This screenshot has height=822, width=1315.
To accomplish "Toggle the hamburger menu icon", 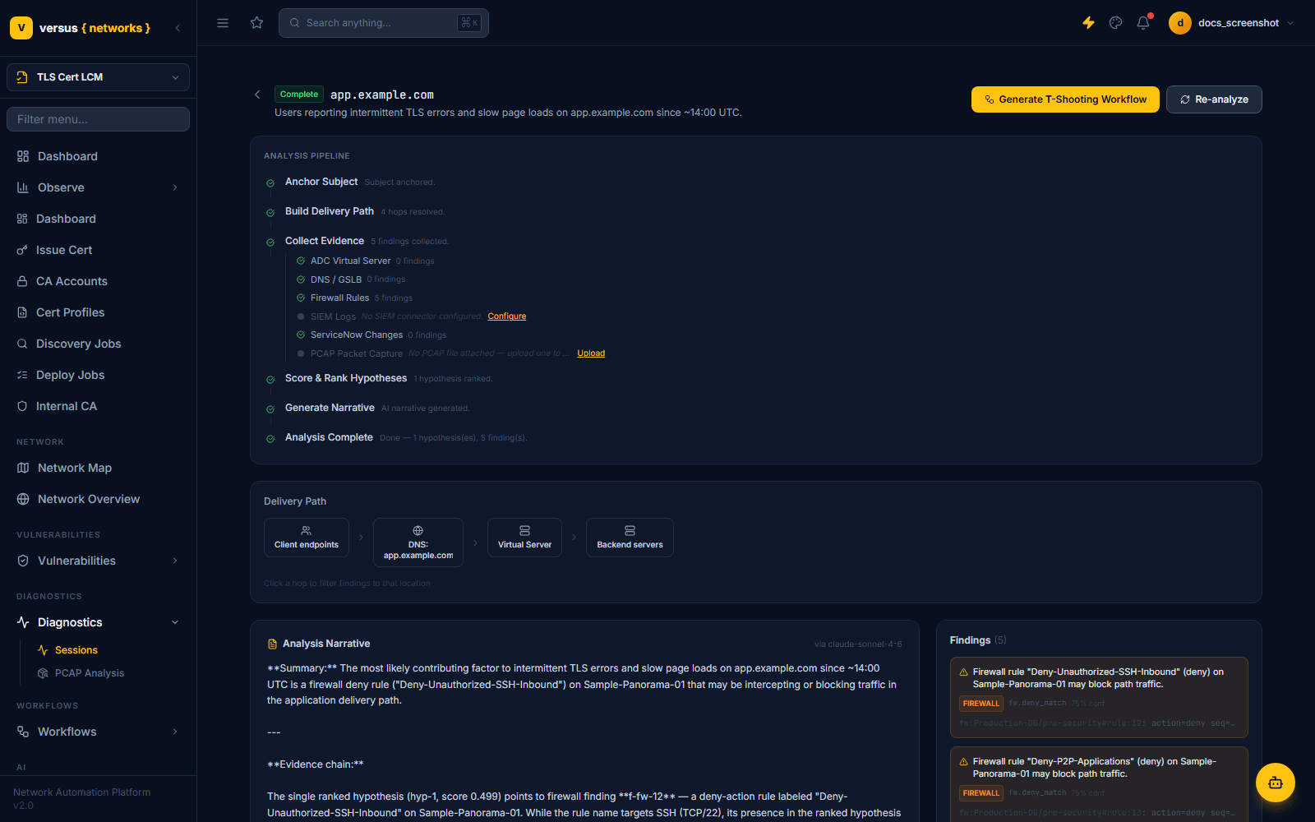I will pos(223,23).
